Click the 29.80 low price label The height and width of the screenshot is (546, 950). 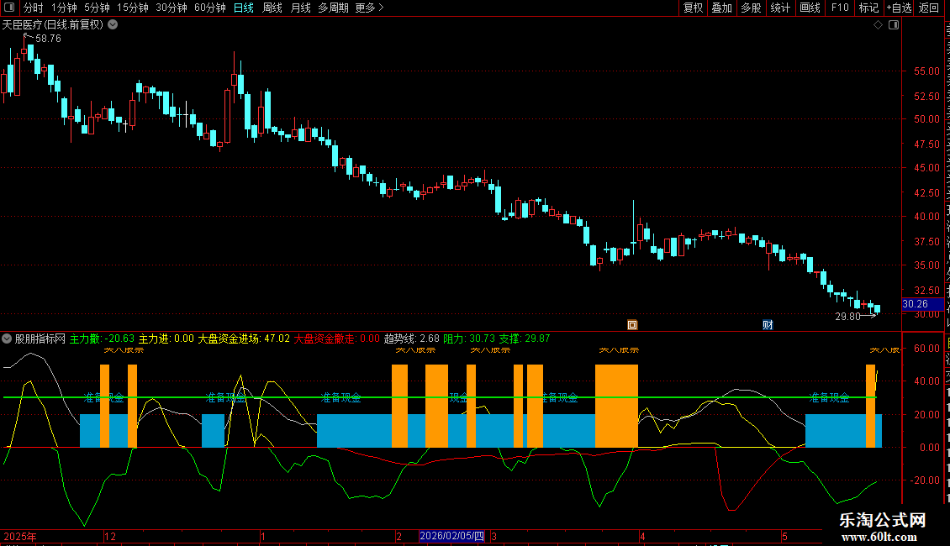pyautogui.click(x=847, y=317)
